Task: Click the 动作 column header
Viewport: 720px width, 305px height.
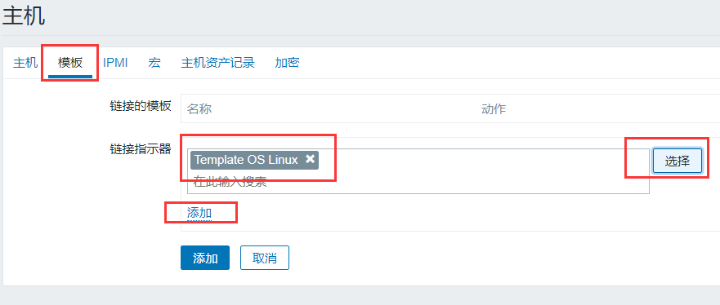Action: (x=493, y=109)
